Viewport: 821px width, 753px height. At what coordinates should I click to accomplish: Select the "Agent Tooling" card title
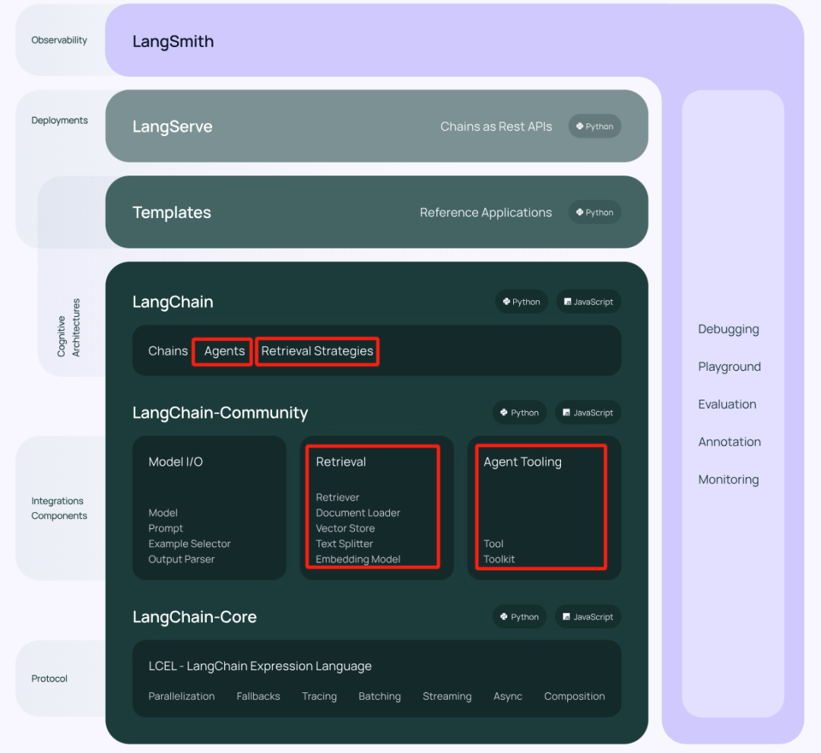click(522, 462)
